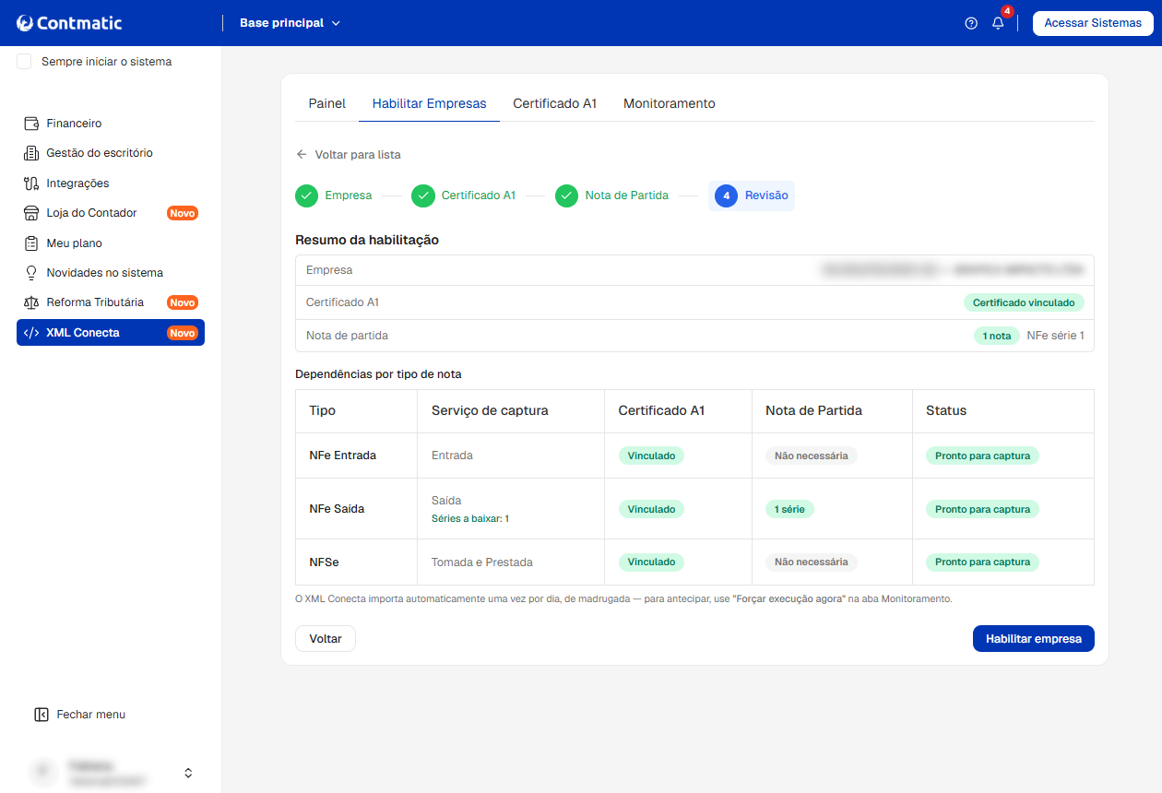Click the NFSe row label

324,562
